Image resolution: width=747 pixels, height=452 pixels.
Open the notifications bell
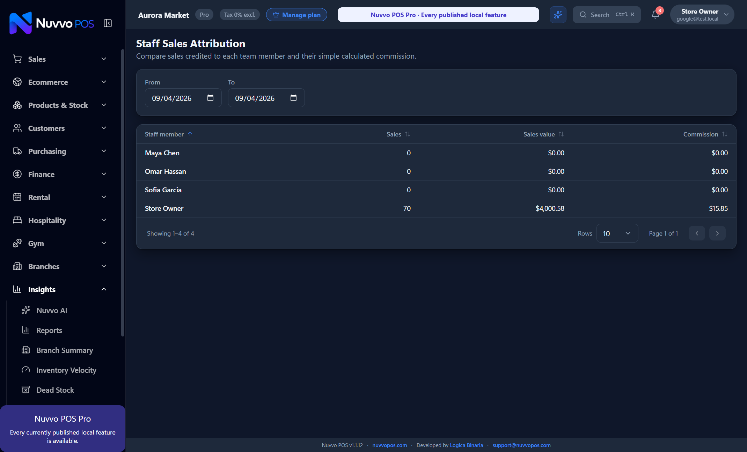click(x=655, y=15)
